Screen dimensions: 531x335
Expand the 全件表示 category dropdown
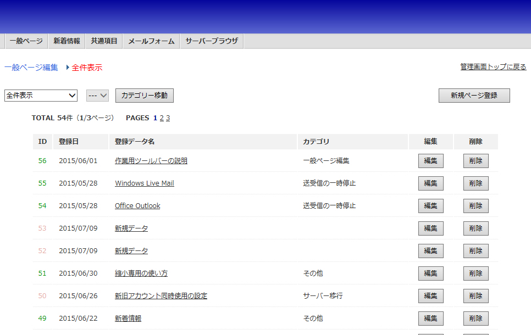click(x=41, y=96)
